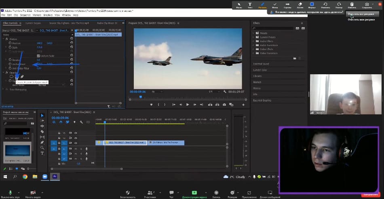384x199 pixels.
Task: Expand the Video Transitions folder
Action: point(253,53)
